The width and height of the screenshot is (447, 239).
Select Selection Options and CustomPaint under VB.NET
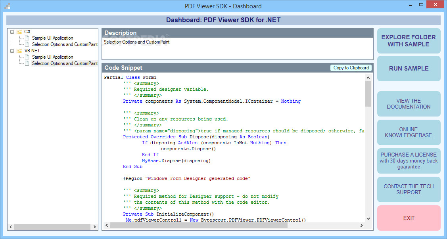65,63
